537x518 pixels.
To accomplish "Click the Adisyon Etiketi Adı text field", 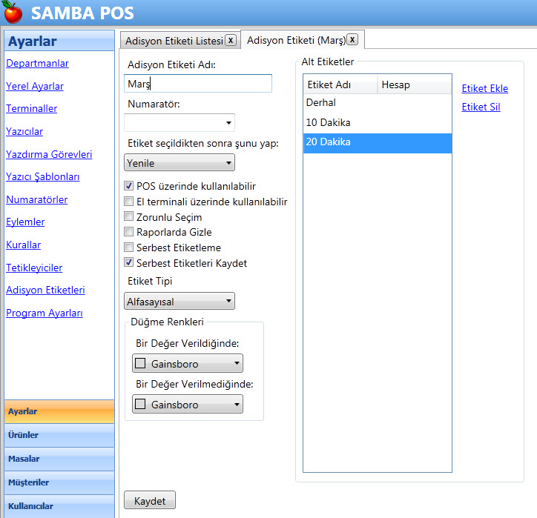I will point(198,84).
